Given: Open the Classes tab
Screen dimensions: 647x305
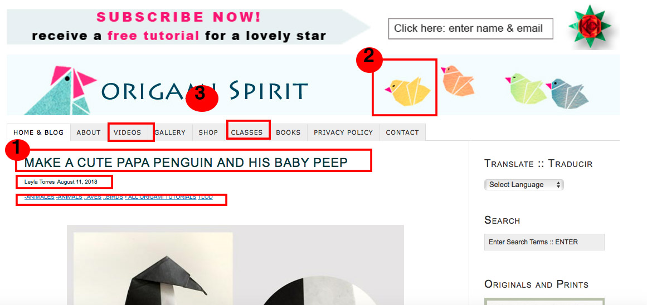Looking at the screenshot, I should 247,132.
